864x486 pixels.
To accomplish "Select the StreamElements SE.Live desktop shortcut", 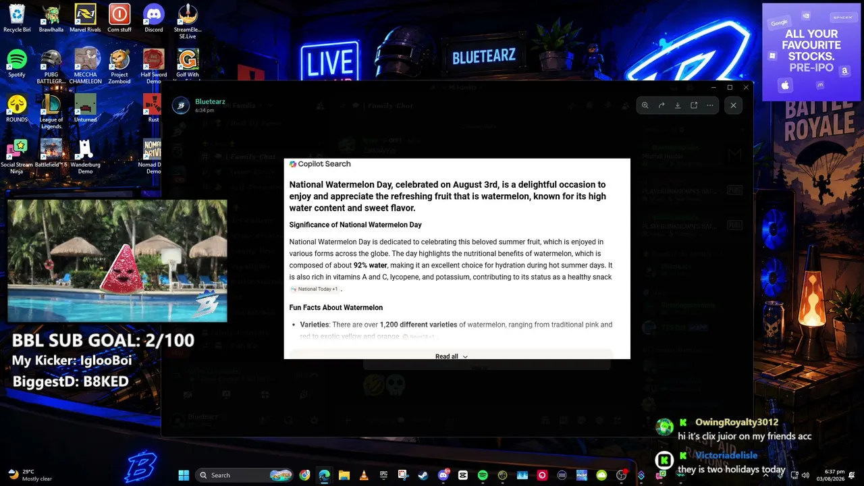I will (188, 22).
